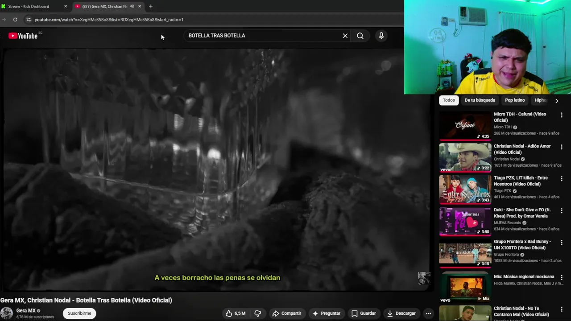Open options menu for Micro TDH - Cafuné
Viewport: 571px width, 321px height.
click(562, 115)
